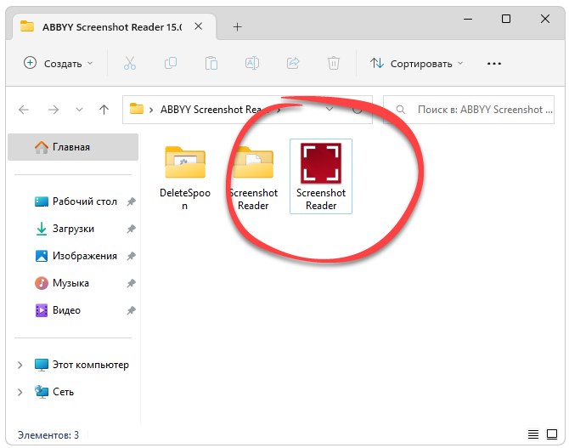This screenshot has width=569, height=448.
Task: Expand the Сеть tree node
Action: click(20, 392)
